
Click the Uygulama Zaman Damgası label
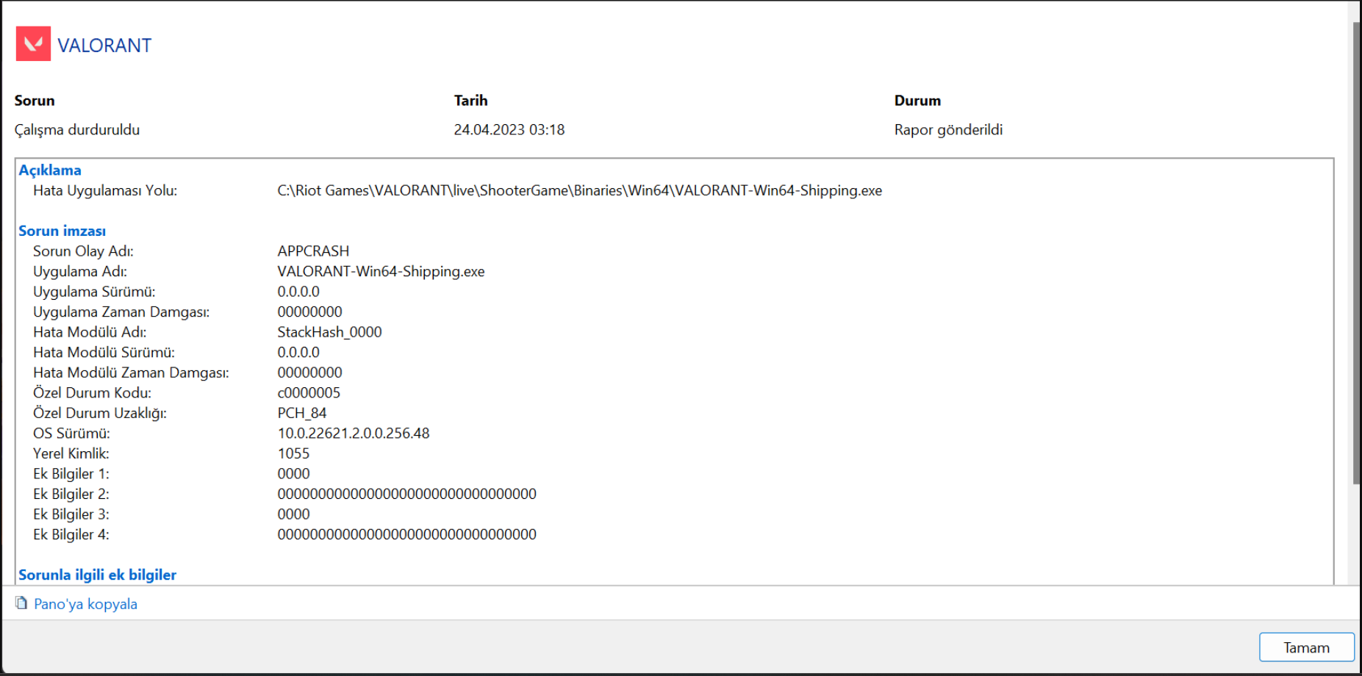click(x=121, y=312)
